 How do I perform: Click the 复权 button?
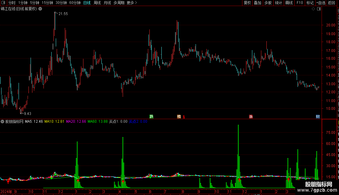coord(247,3)
